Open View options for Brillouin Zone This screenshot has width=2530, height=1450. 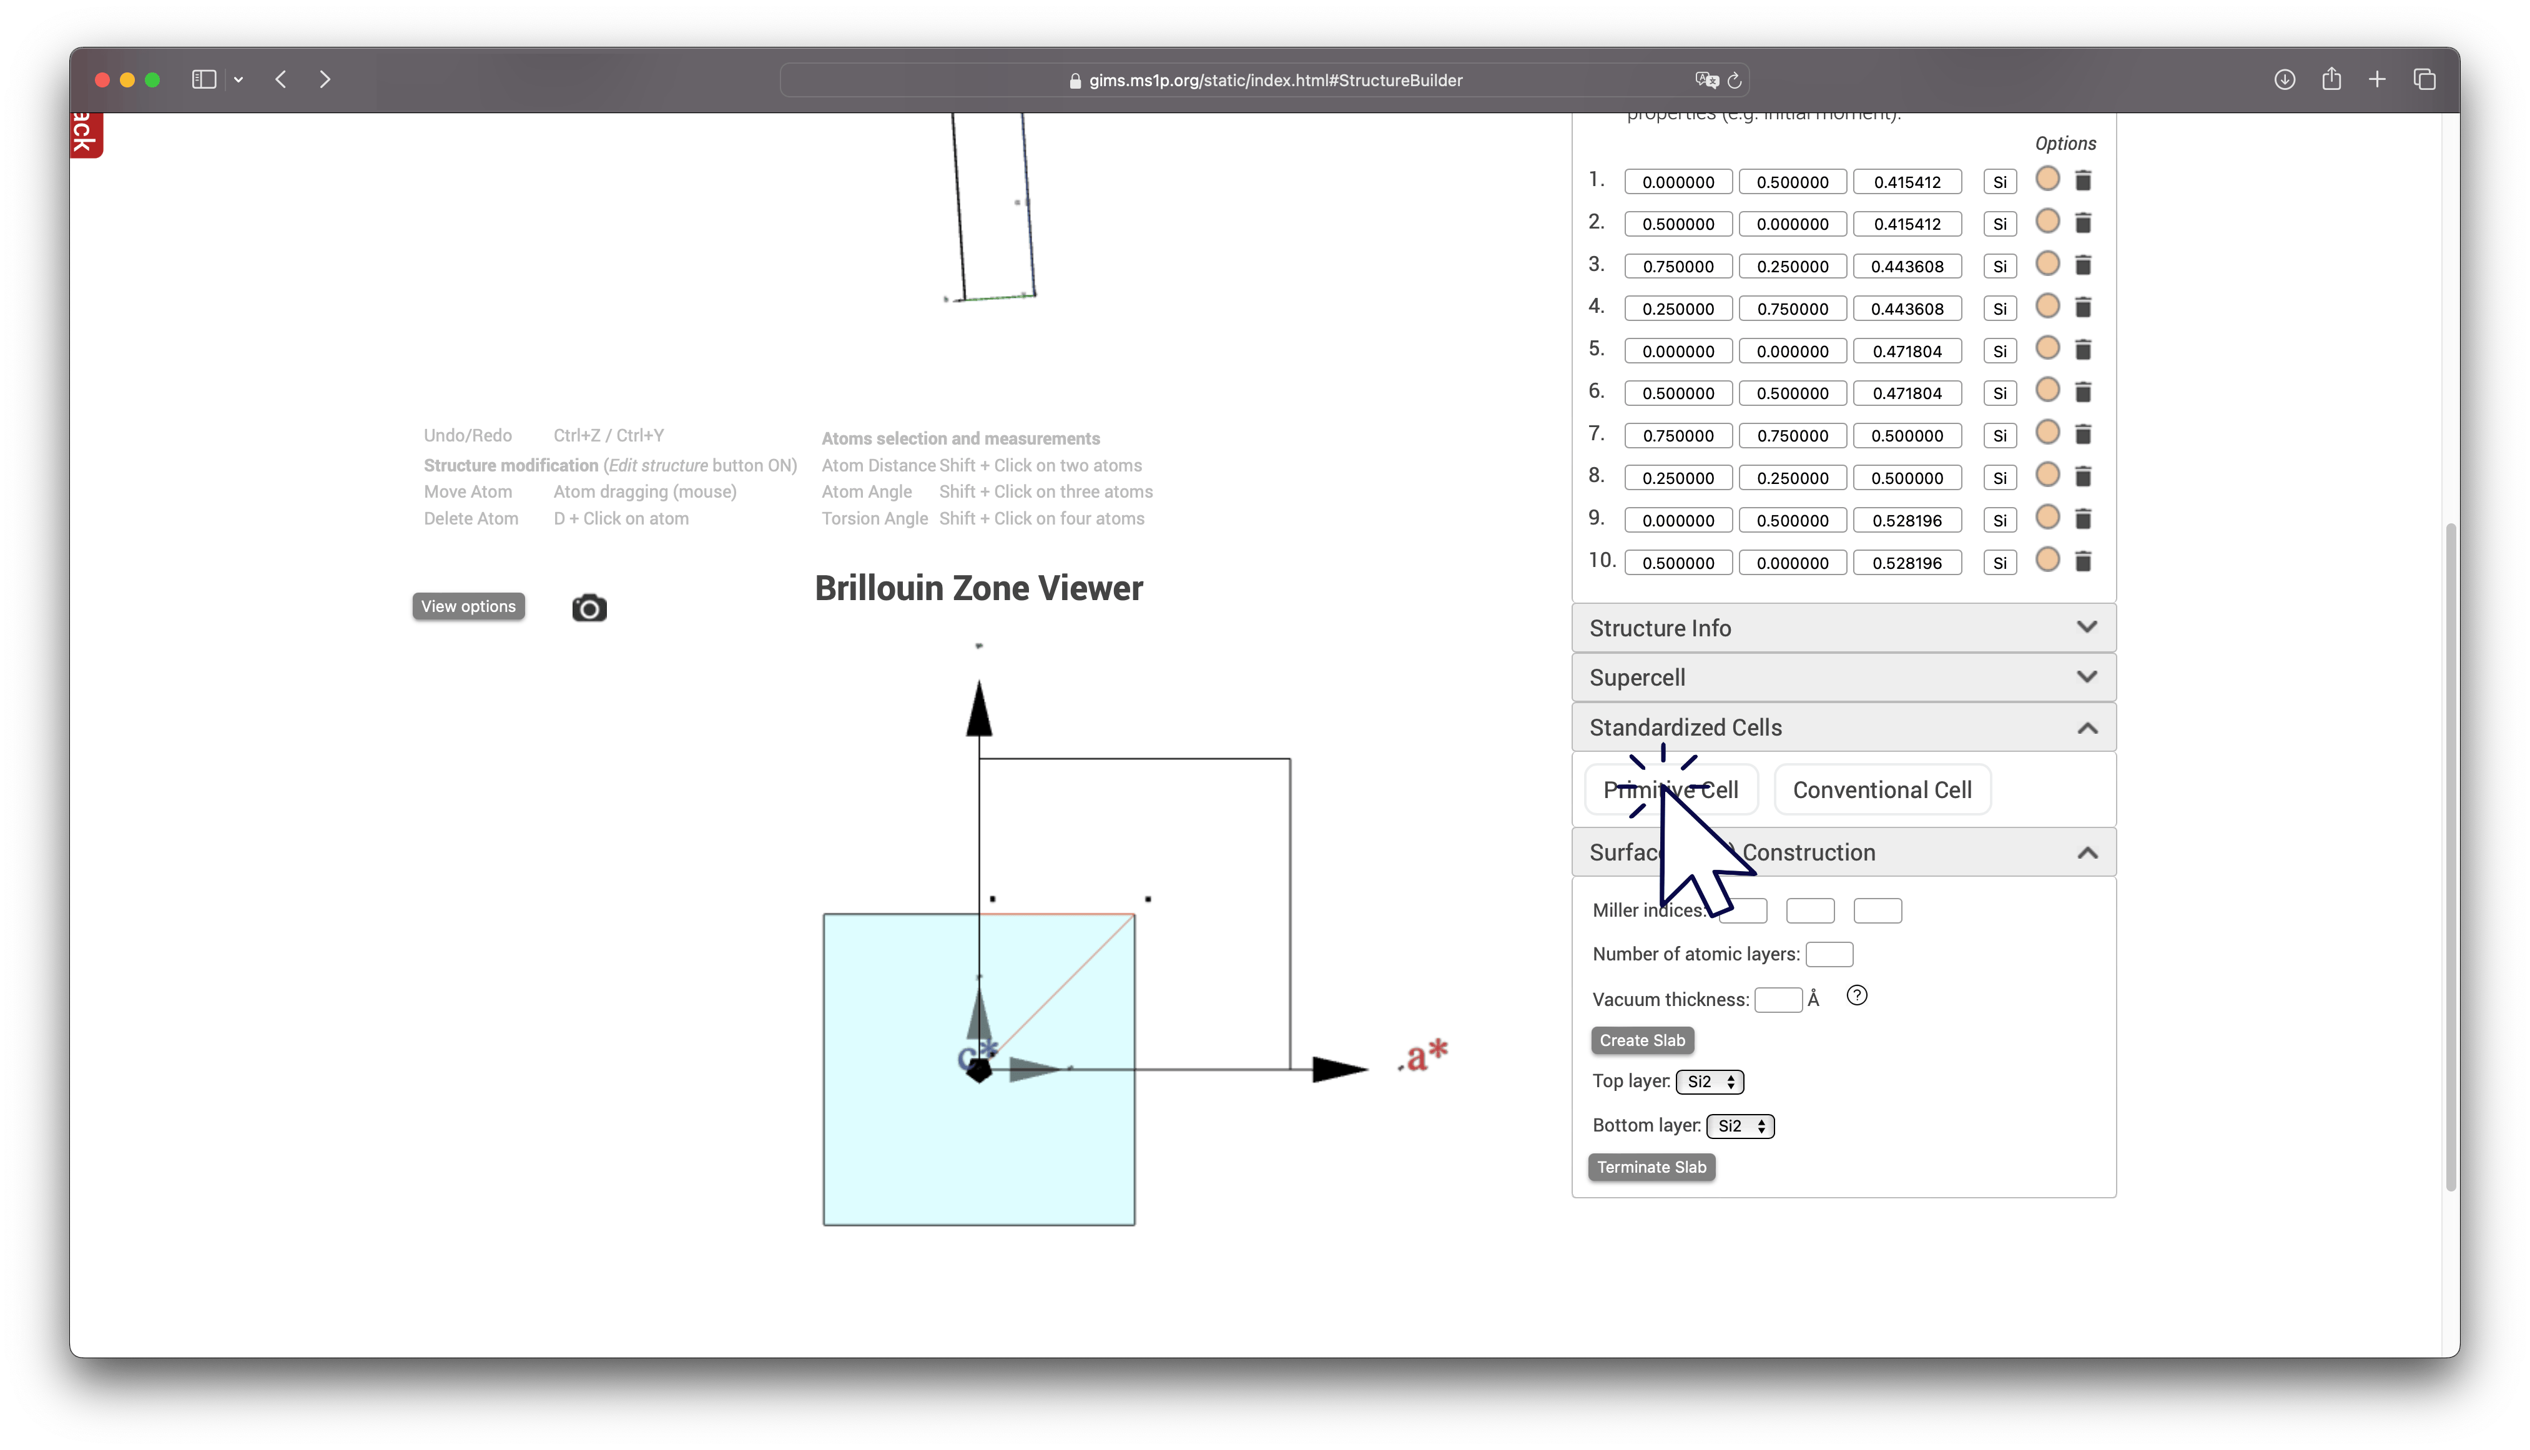468,606
